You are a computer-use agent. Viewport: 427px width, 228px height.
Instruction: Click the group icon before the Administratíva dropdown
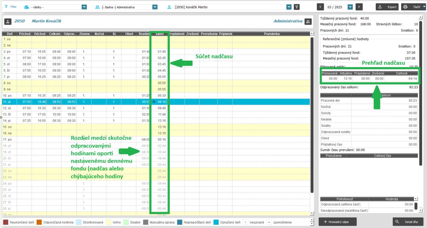tap(97, 7)
